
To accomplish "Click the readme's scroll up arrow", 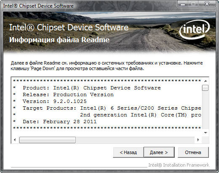I will 206,81.
